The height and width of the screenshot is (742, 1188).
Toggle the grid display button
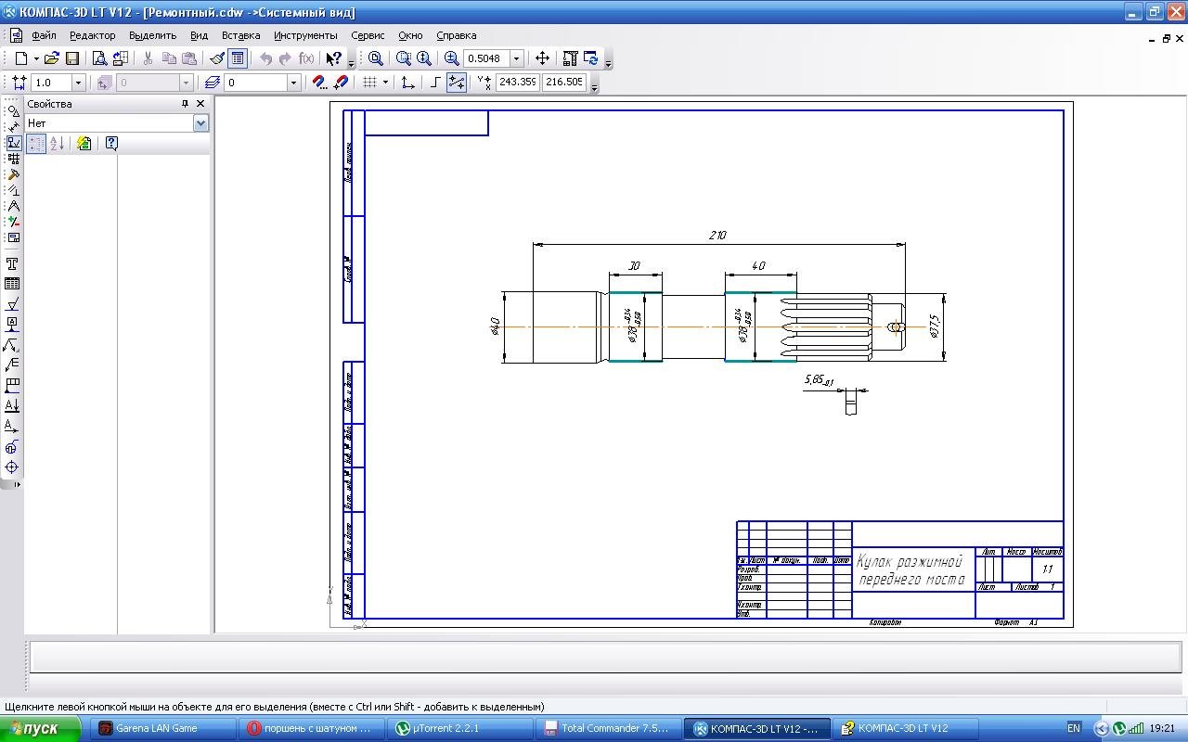click(369, 83)
